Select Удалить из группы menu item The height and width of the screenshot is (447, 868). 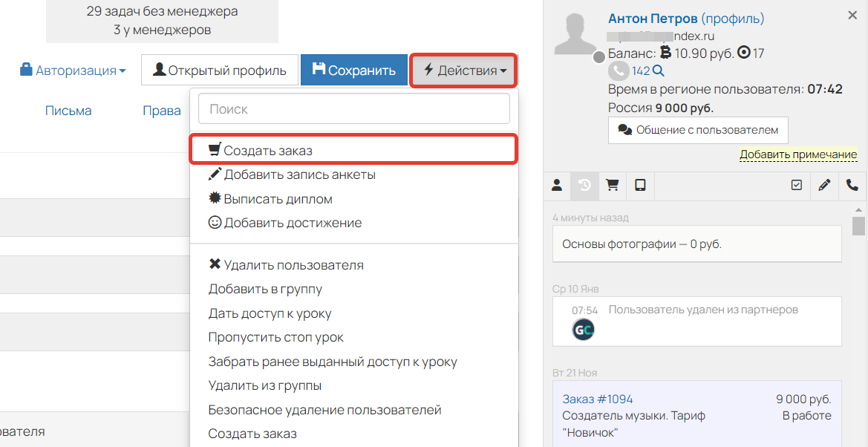[264, 385]
